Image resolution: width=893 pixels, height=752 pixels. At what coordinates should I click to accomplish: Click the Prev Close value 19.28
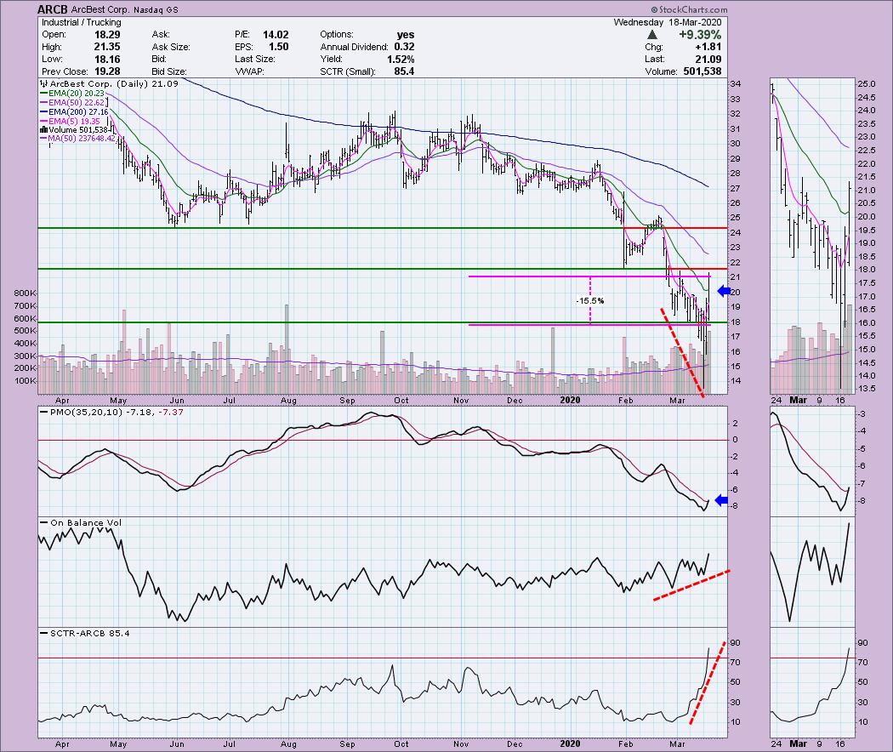pyautogui.click(x=107, y=71)
